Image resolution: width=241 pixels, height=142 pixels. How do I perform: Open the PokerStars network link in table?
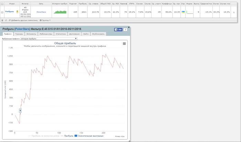41,12
